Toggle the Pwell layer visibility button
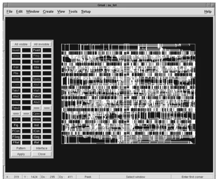Screen dimensions: 218x179 point(37,50)
